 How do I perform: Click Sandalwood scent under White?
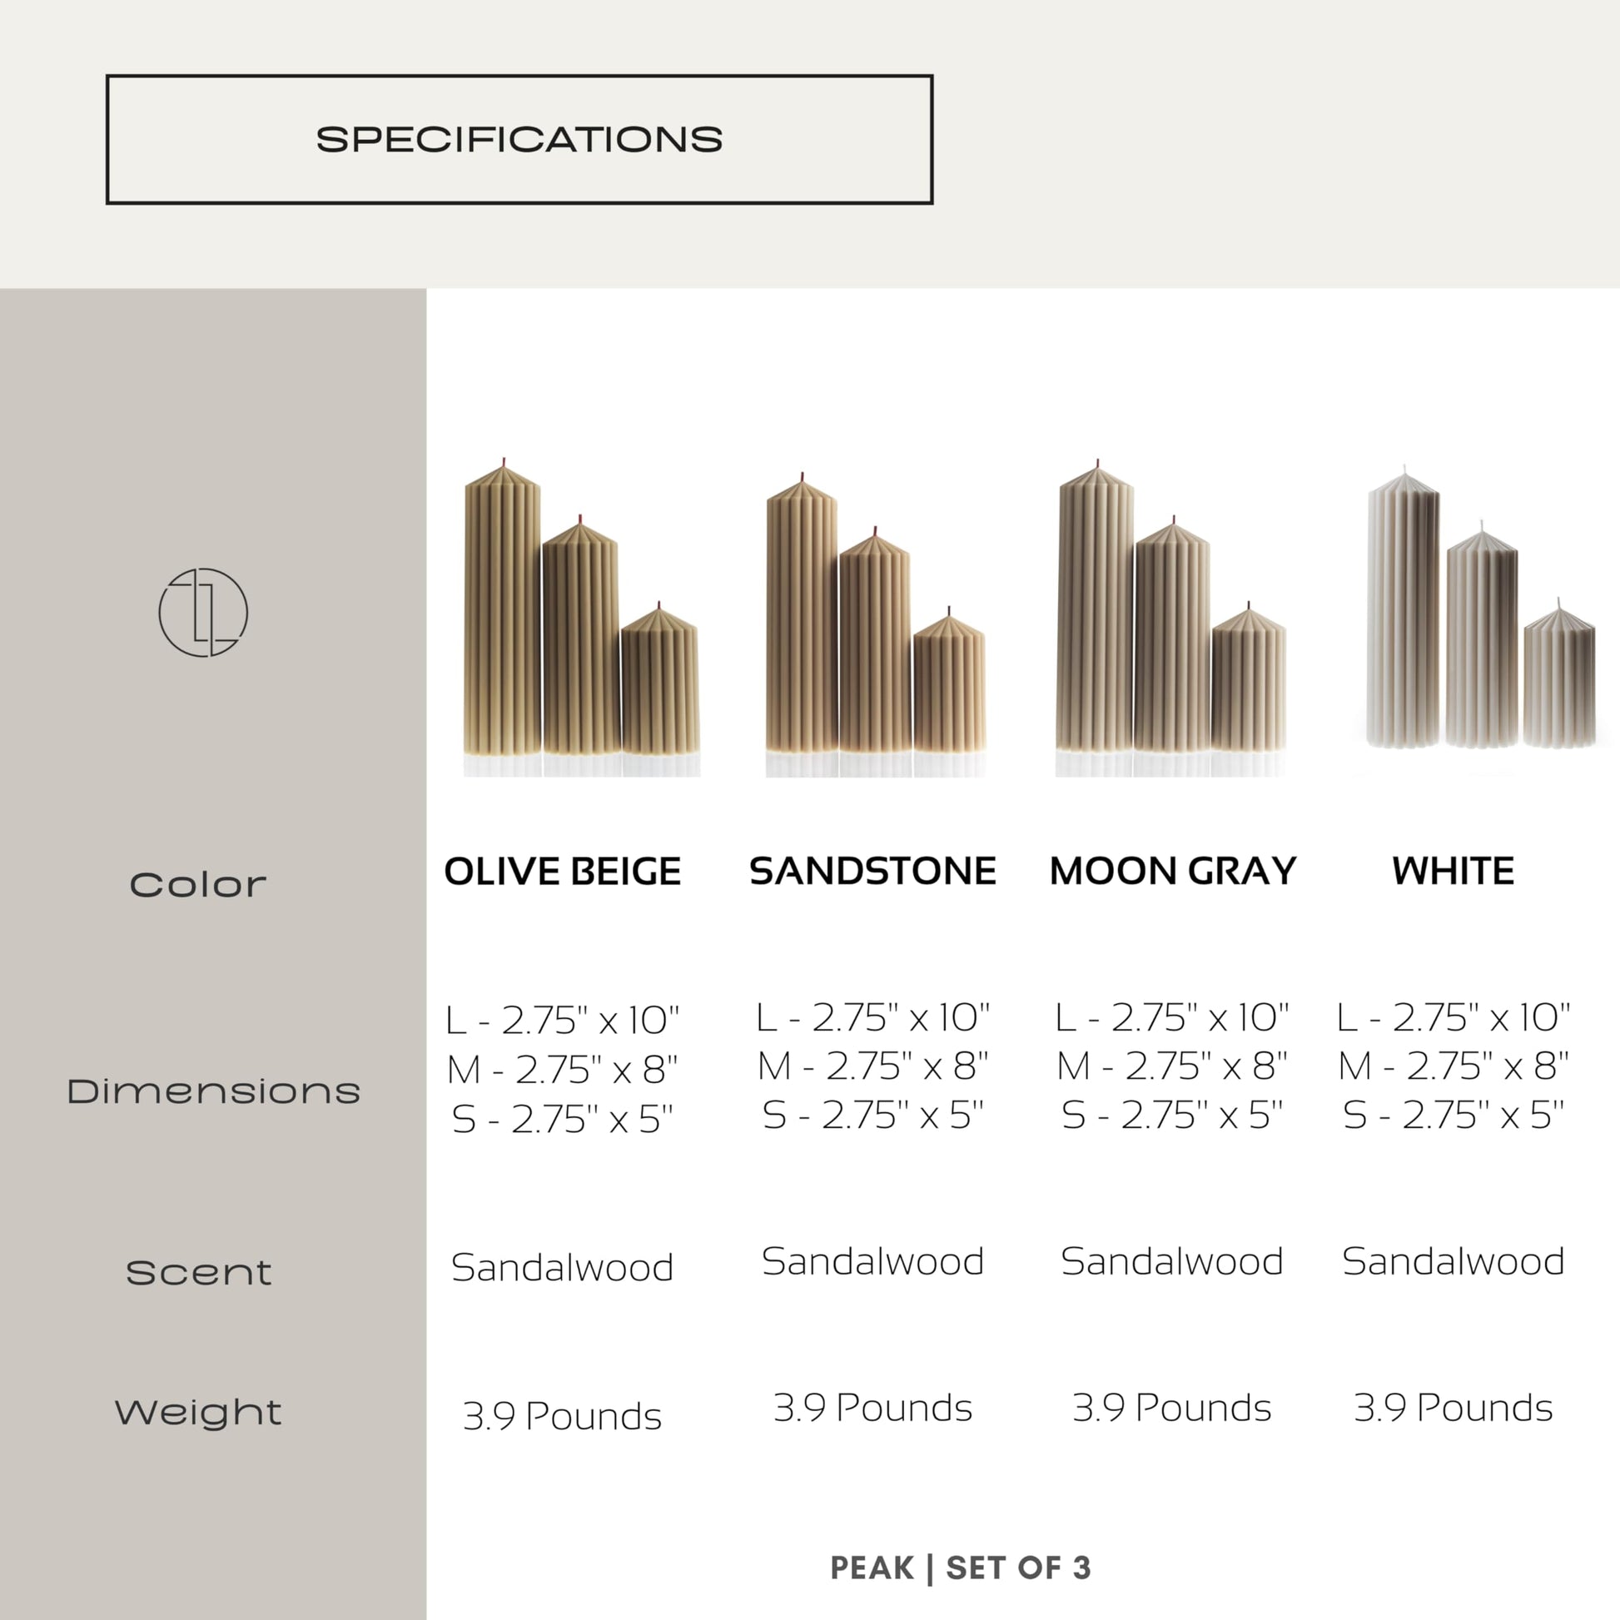coord(1454,1261)
